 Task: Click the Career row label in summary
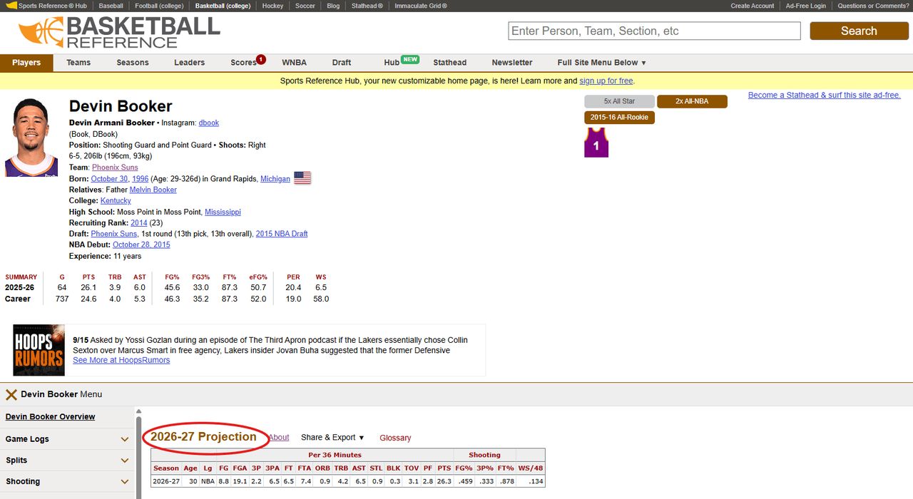[x=18, y=299]
